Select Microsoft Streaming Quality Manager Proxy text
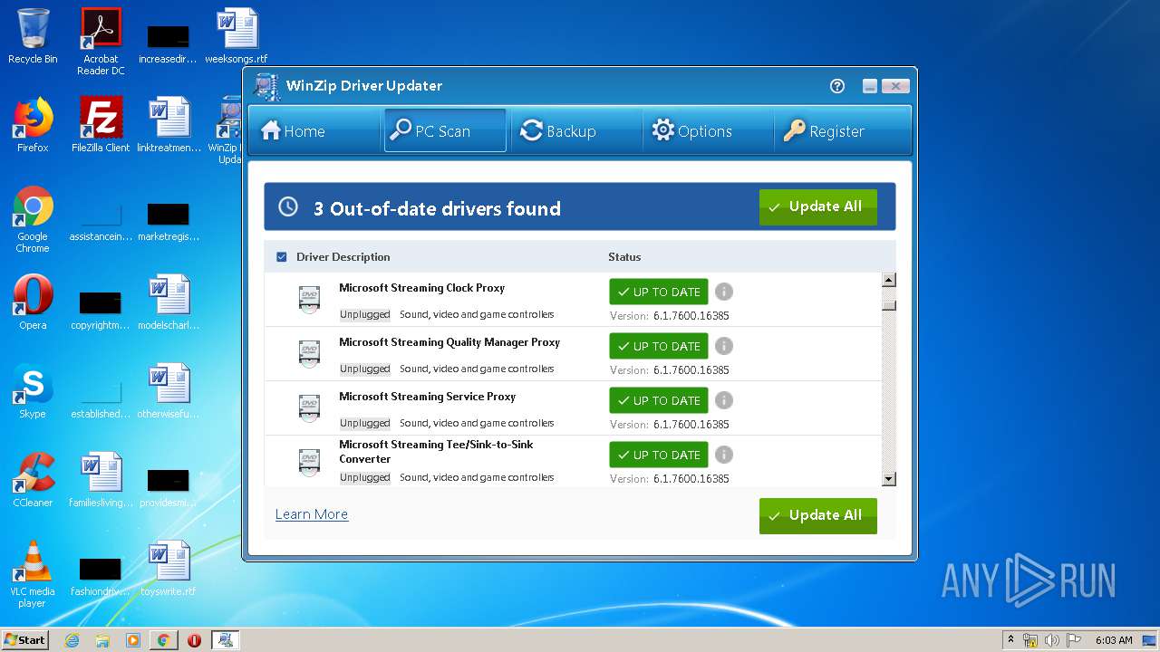The width and height of the screenshot is (1160, 652). coord(449,342)
